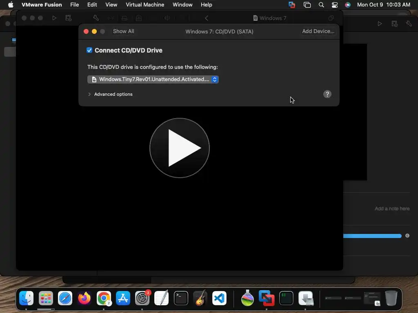Open the macOS installer icon in the Dock
This screenshot has width=418, height=313.
(x=247, y=298)
